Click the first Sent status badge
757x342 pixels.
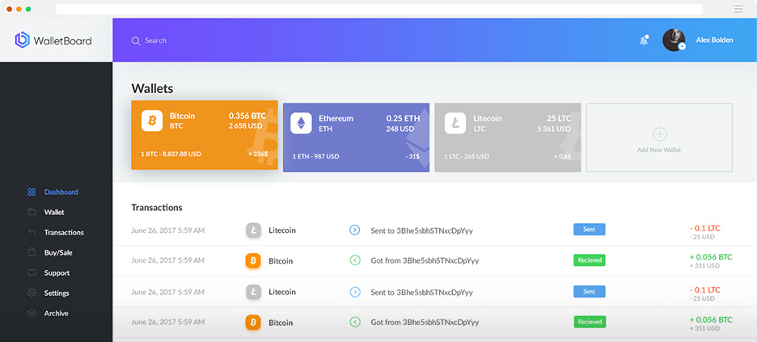(x=589, y=230)
